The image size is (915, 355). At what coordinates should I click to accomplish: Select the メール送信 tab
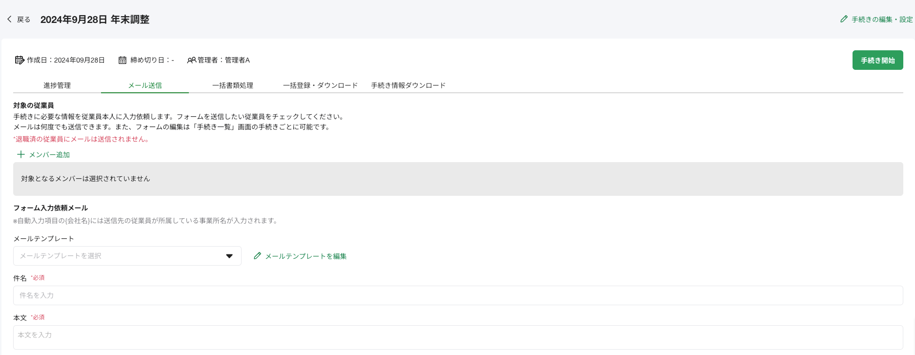[x=145, y=85]
